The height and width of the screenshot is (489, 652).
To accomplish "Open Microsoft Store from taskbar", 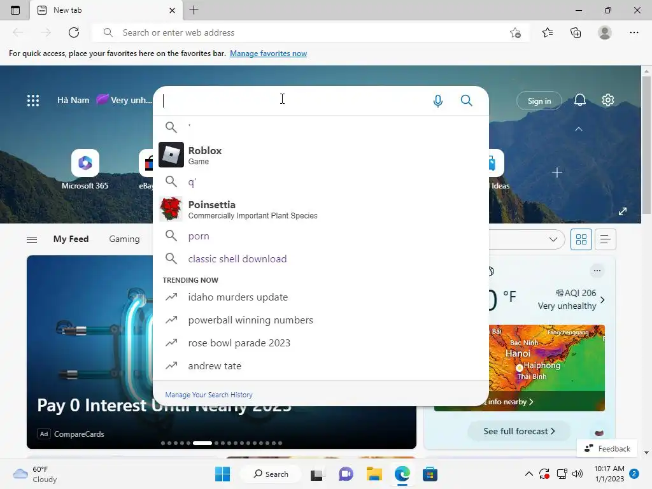I will pos(430,474).
